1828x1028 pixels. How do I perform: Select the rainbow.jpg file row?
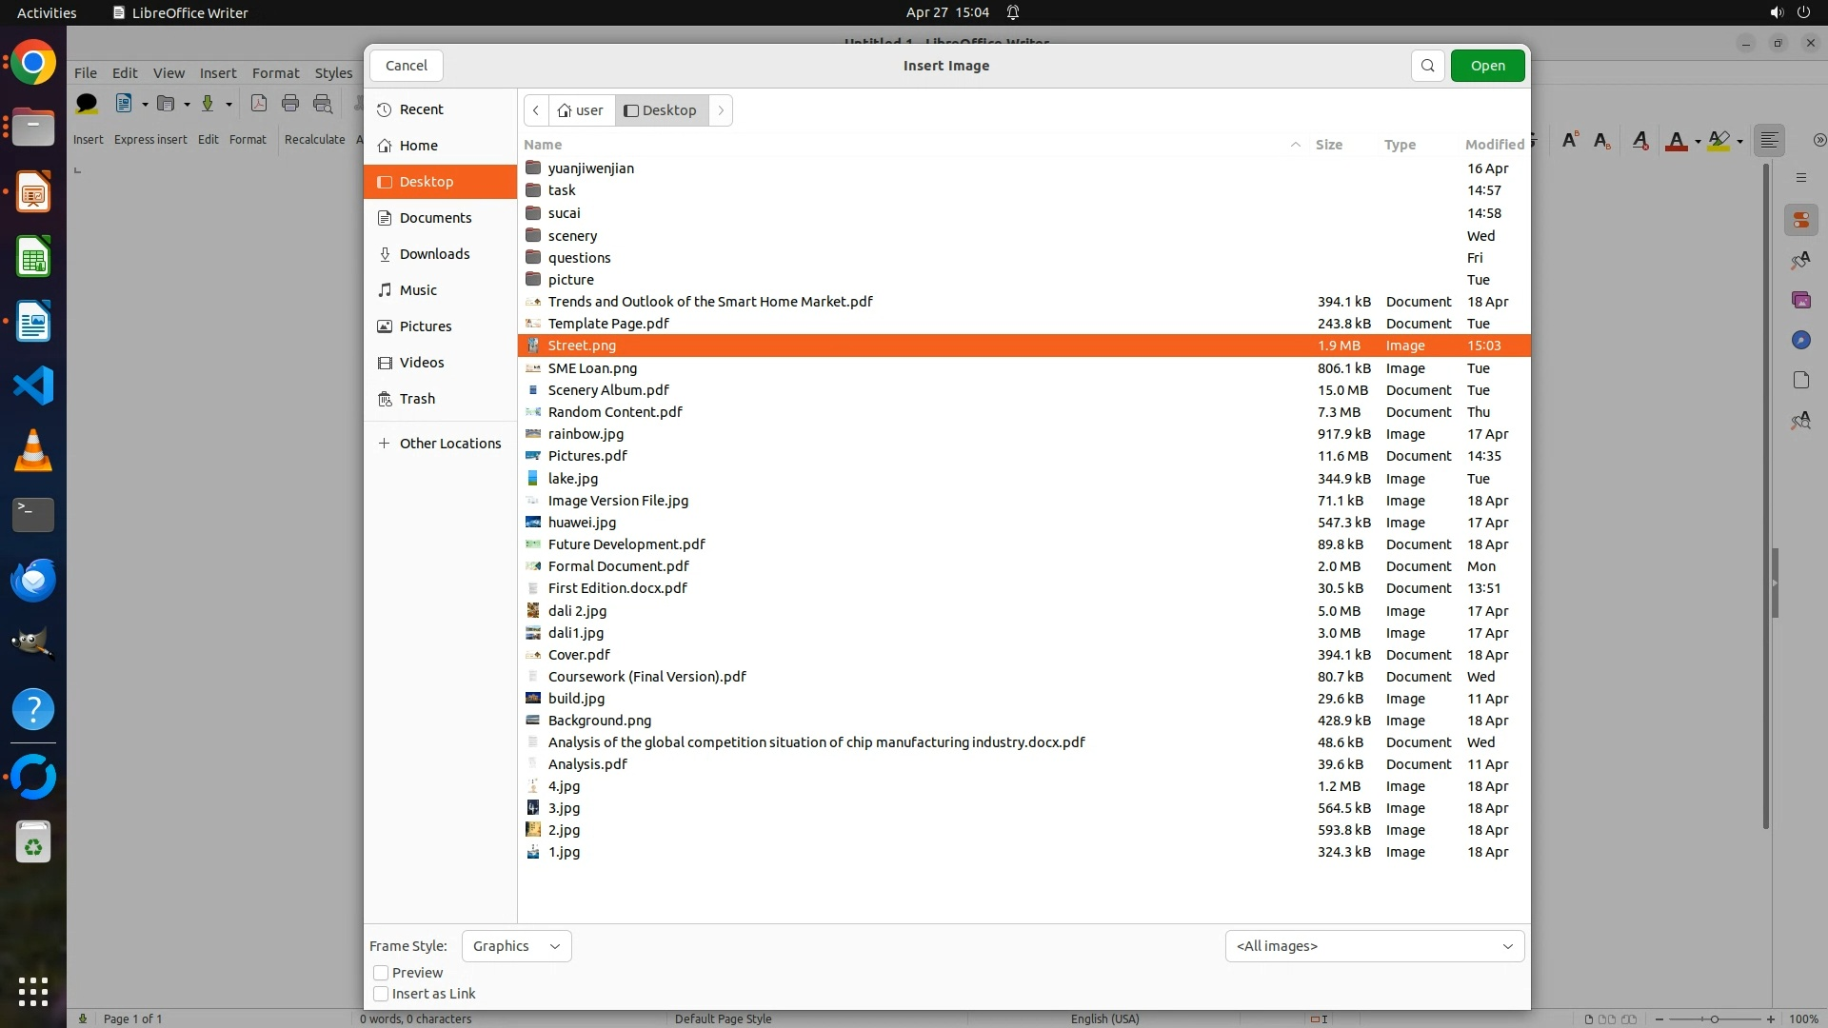(x=586, y=434)
